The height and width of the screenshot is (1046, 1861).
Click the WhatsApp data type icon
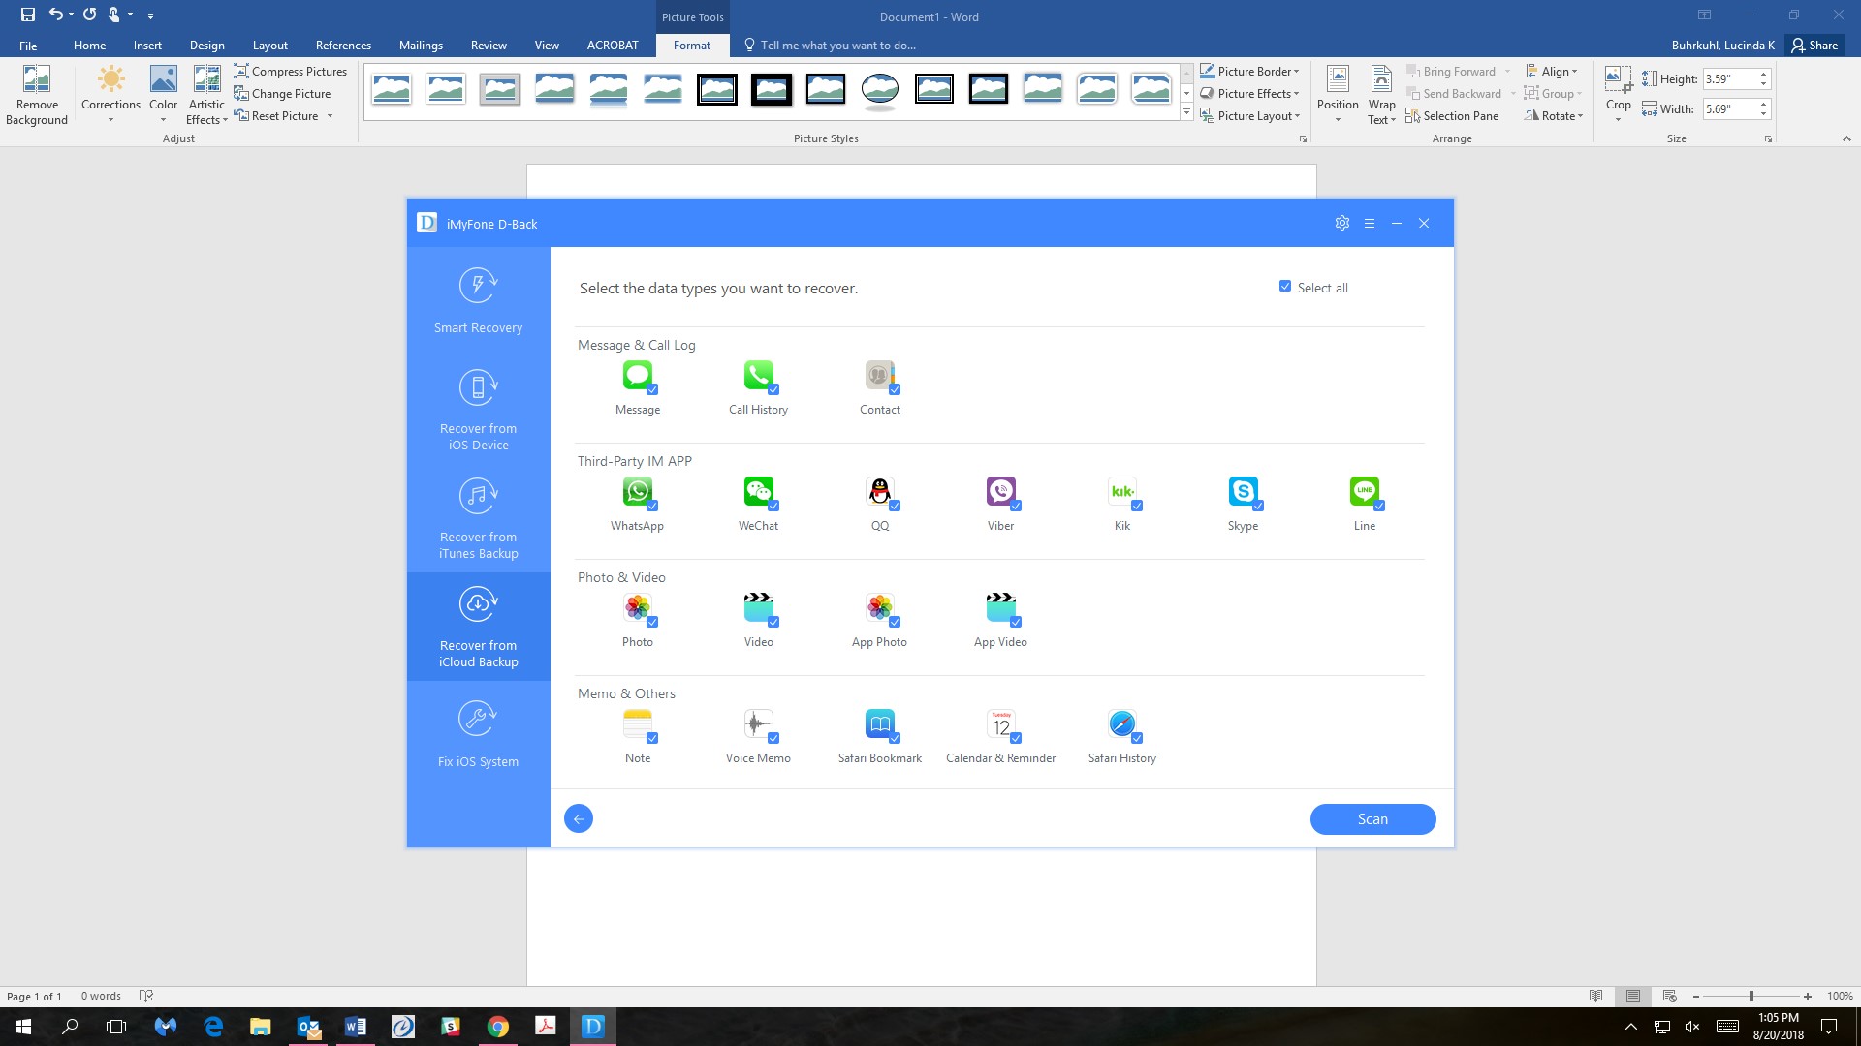click(637, 492)
